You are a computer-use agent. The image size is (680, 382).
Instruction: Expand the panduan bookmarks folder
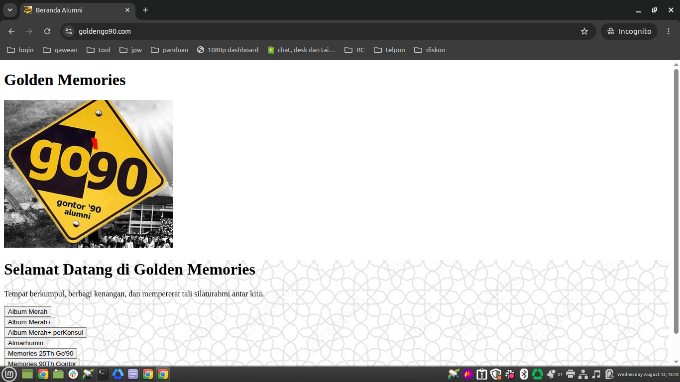(170, 50)
